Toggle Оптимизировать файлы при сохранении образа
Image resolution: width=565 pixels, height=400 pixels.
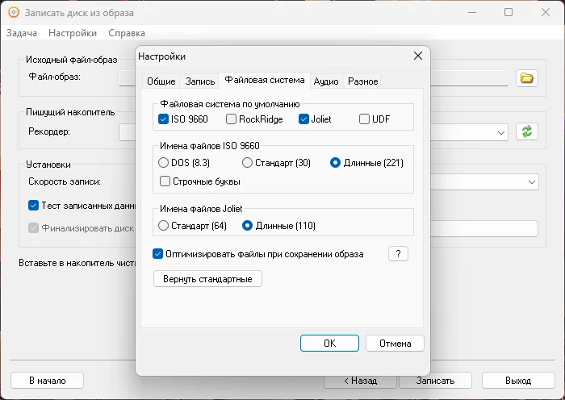point(158,254)
